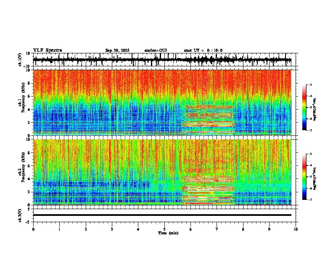Select the date "Sep. 30, 2025"

tap(117, 50)
